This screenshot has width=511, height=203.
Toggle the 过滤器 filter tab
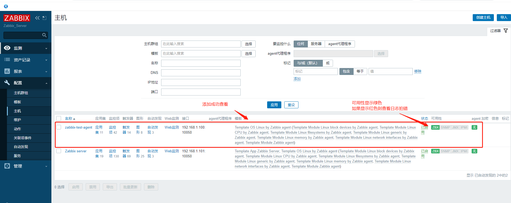click(499, 31)
